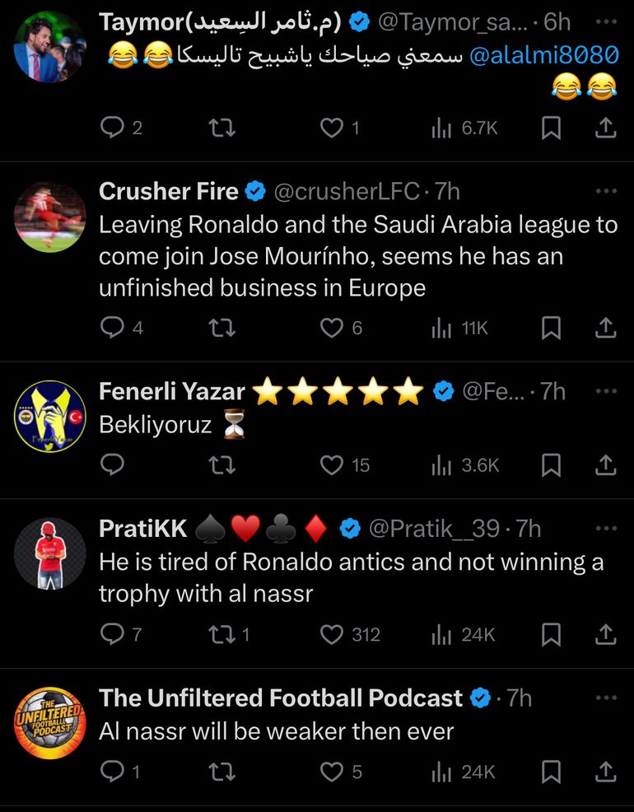Open Fenerli Yazar's profile picture

pos(50,416)
